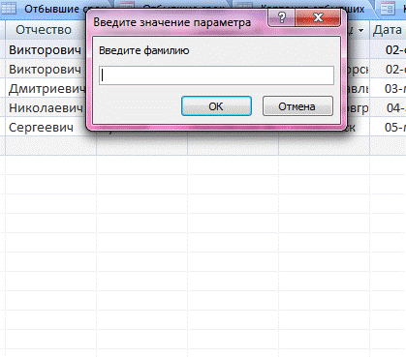The height and width of the screenshot is (357, 406).
Task: Select the second Викторович cell
Action: (46, 70)
